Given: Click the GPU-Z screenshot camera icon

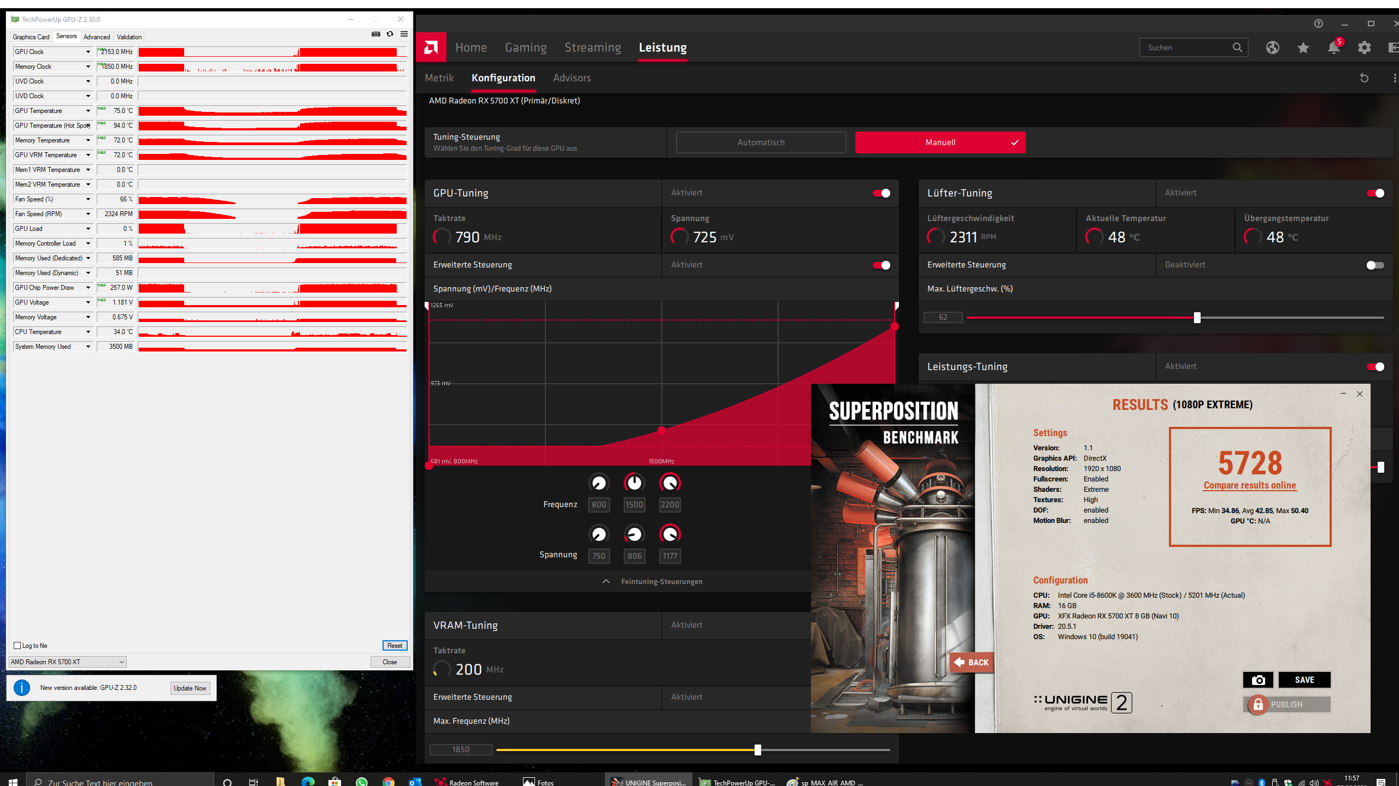Looking at the screenshot, I should pos(375,34).
